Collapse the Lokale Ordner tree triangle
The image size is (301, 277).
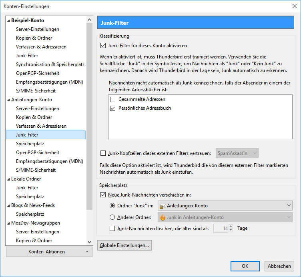pos(8,179)
